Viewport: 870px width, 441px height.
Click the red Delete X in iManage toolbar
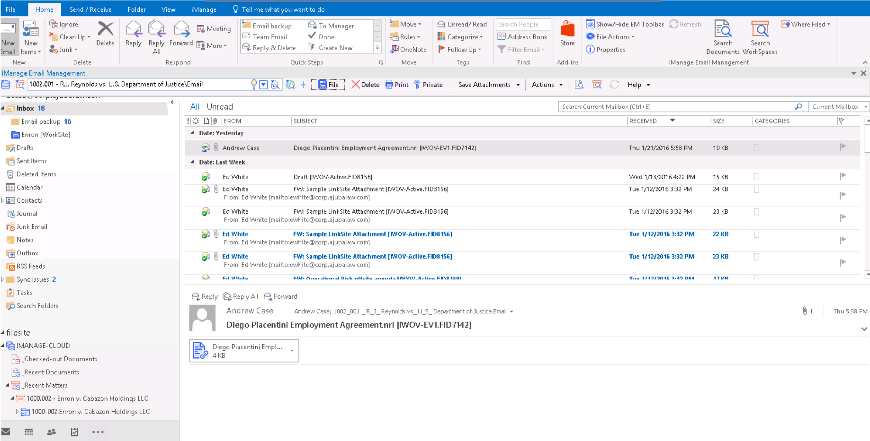coord(355,85)
